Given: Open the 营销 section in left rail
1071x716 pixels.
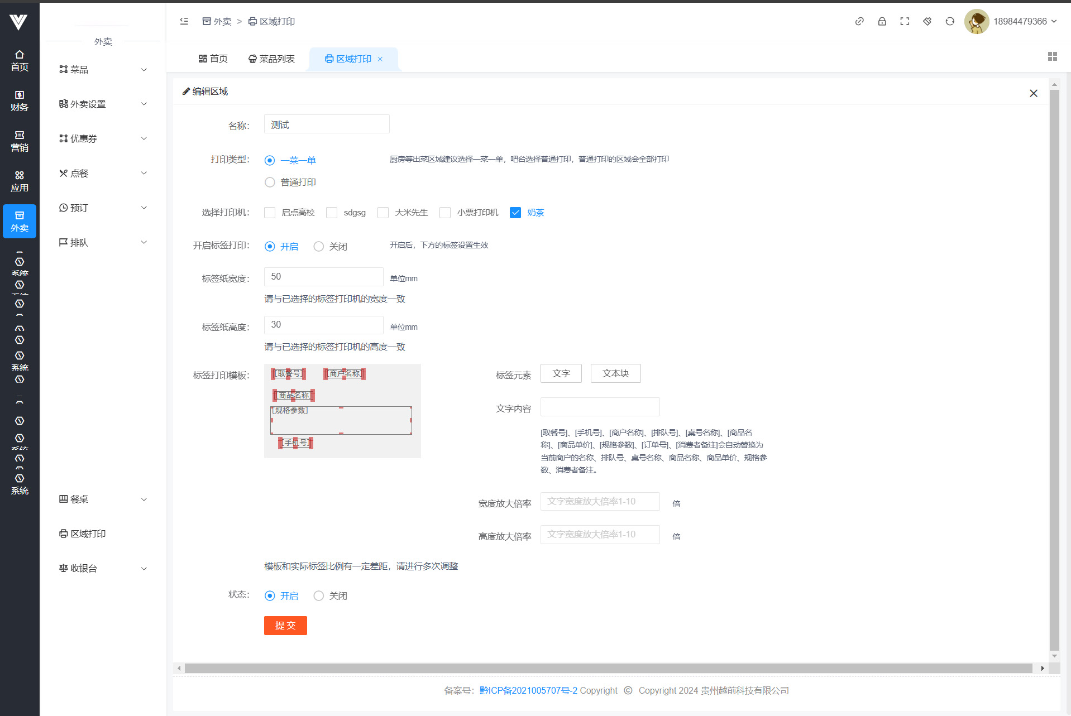Looking at the screenshot, I should [x=20, y=141].
